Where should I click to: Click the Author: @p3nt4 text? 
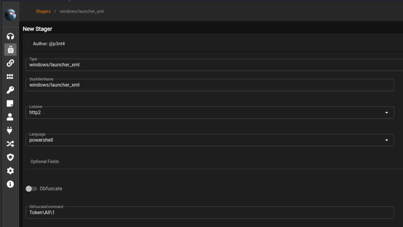coord(49,44)
